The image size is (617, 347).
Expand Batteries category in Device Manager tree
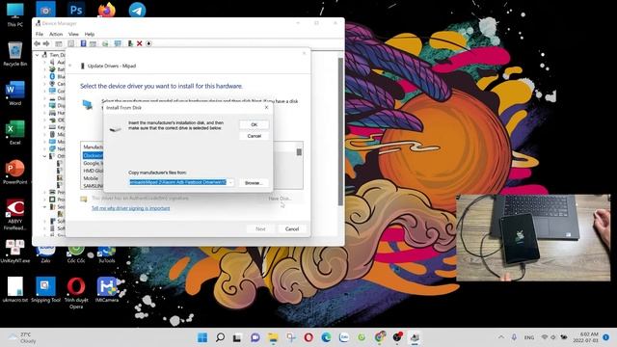45,69
